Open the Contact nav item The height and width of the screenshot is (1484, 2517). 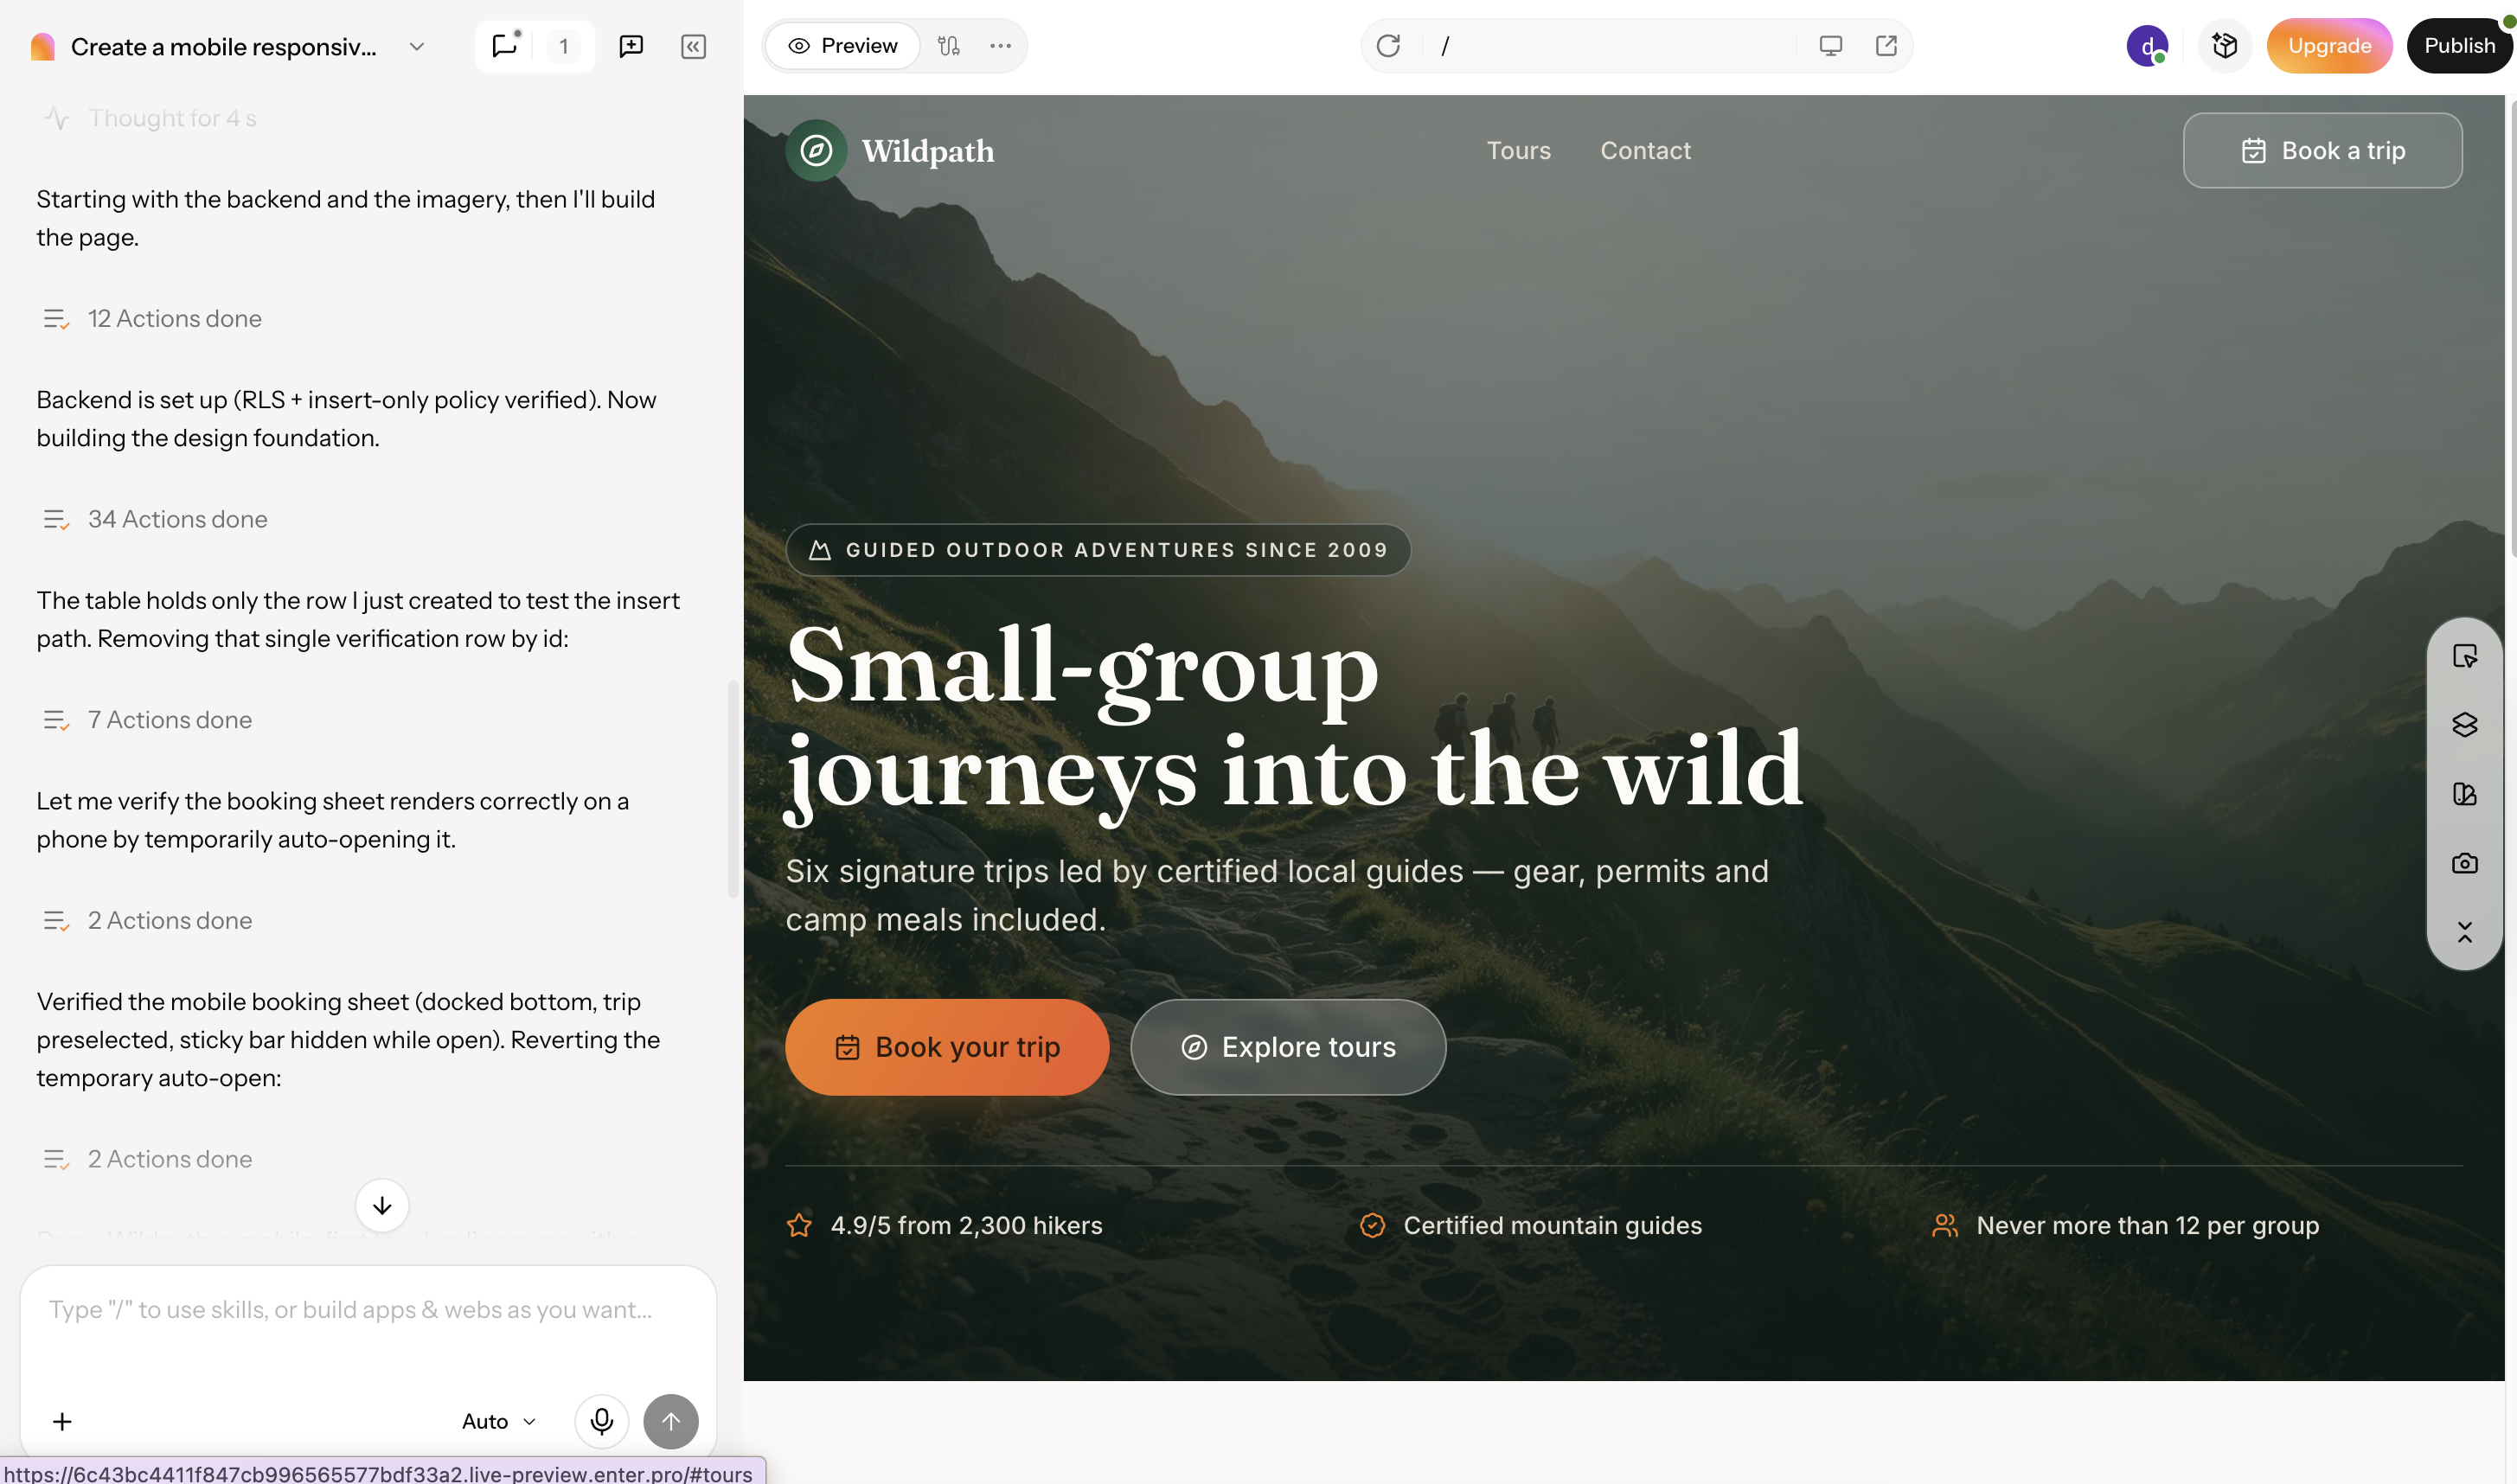(1645, 151)
